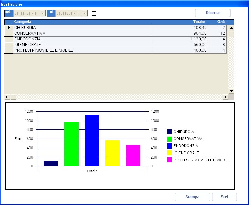249x205 pixels.
Task: Click the Ricerca search button
Action: (x=212, y=13)
